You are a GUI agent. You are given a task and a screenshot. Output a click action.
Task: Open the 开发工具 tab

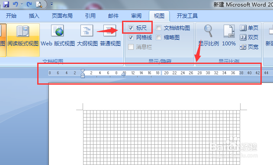187,16
